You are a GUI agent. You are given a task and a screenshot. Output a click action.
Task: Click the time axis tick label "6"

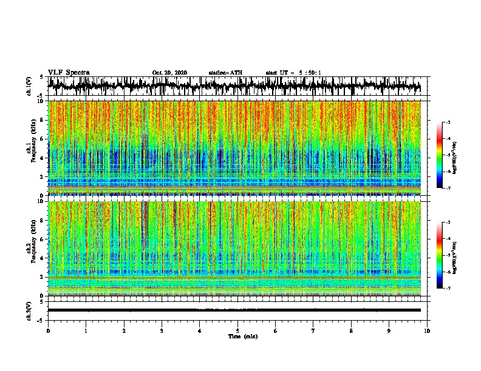(276, 330)
